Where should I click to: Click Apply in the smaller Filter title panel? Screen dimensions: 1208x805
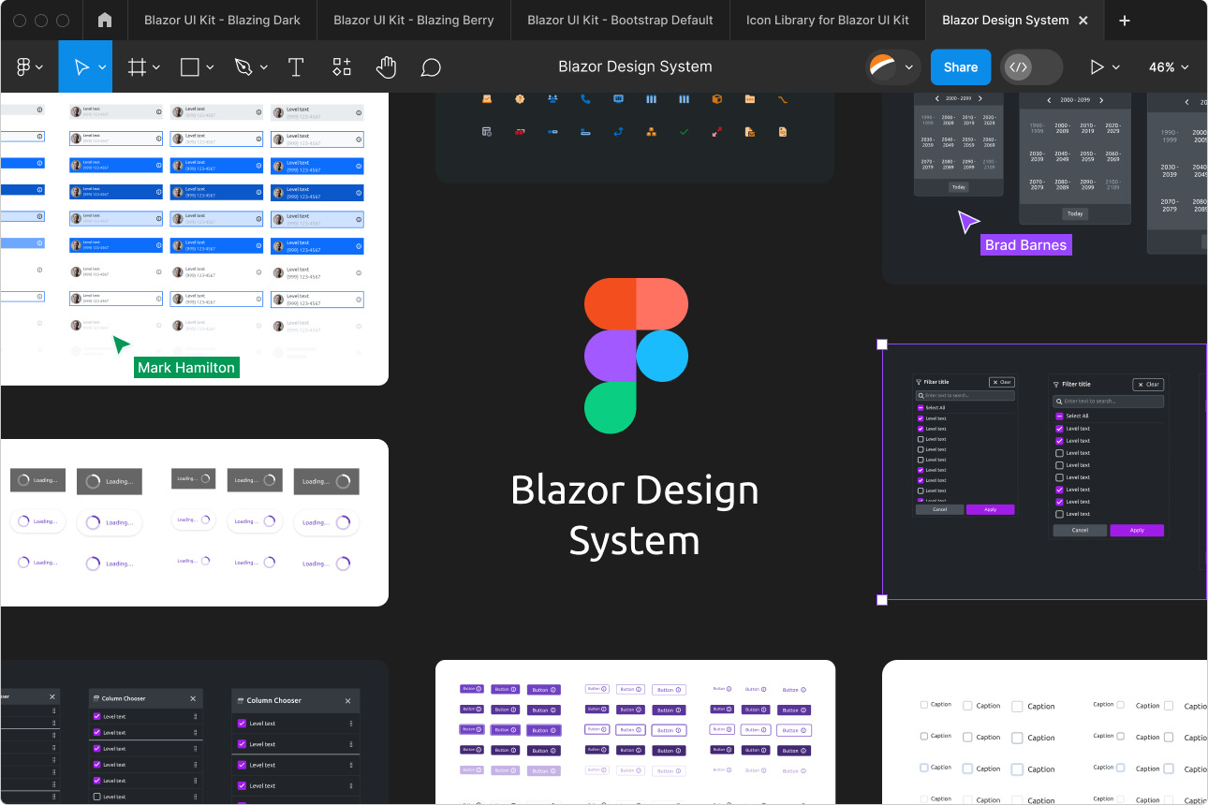coord(991,509)
